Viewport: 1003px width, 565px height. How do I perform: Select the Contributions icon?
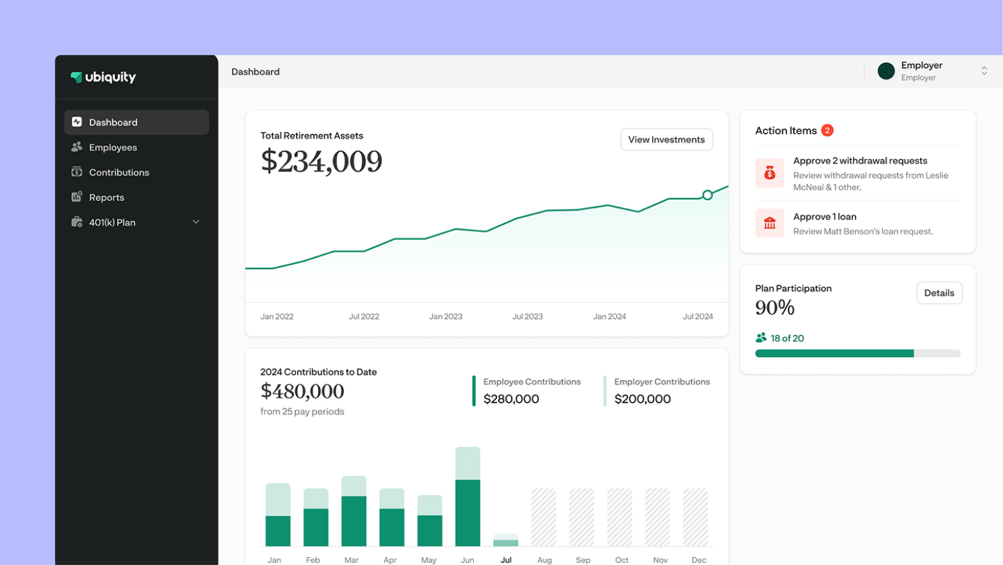(x=77, y=172)
